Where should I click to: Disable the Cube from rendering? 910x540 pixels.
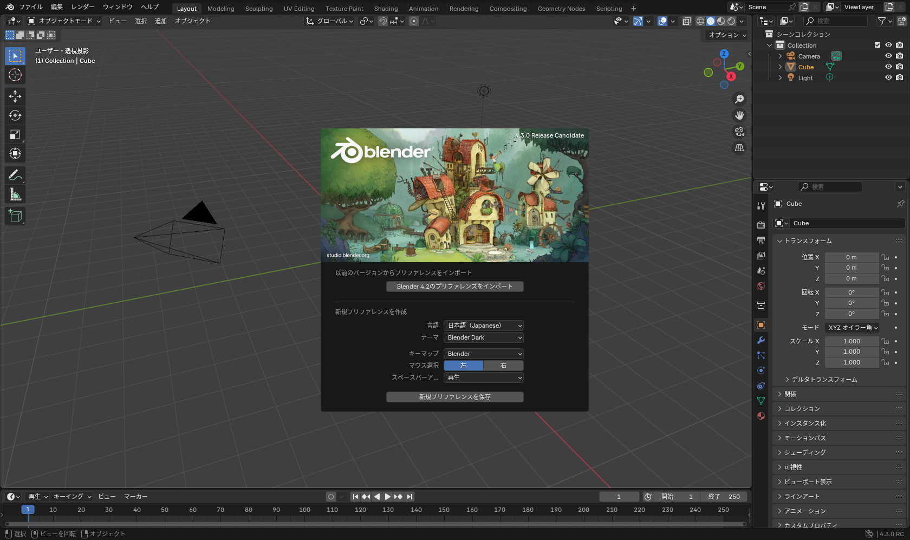(900, 67)
